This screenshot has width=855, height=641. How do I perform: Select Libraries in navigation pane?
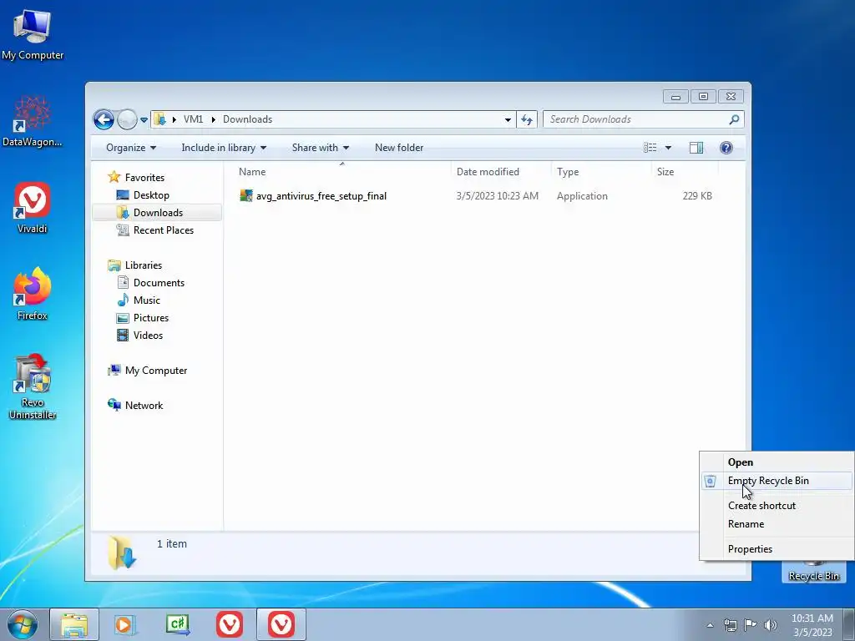tap(144, 265)
